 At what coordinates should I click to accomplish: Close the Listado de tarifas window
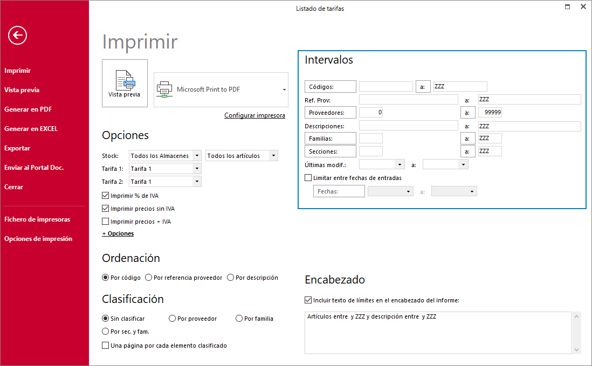tap(583, 7)
